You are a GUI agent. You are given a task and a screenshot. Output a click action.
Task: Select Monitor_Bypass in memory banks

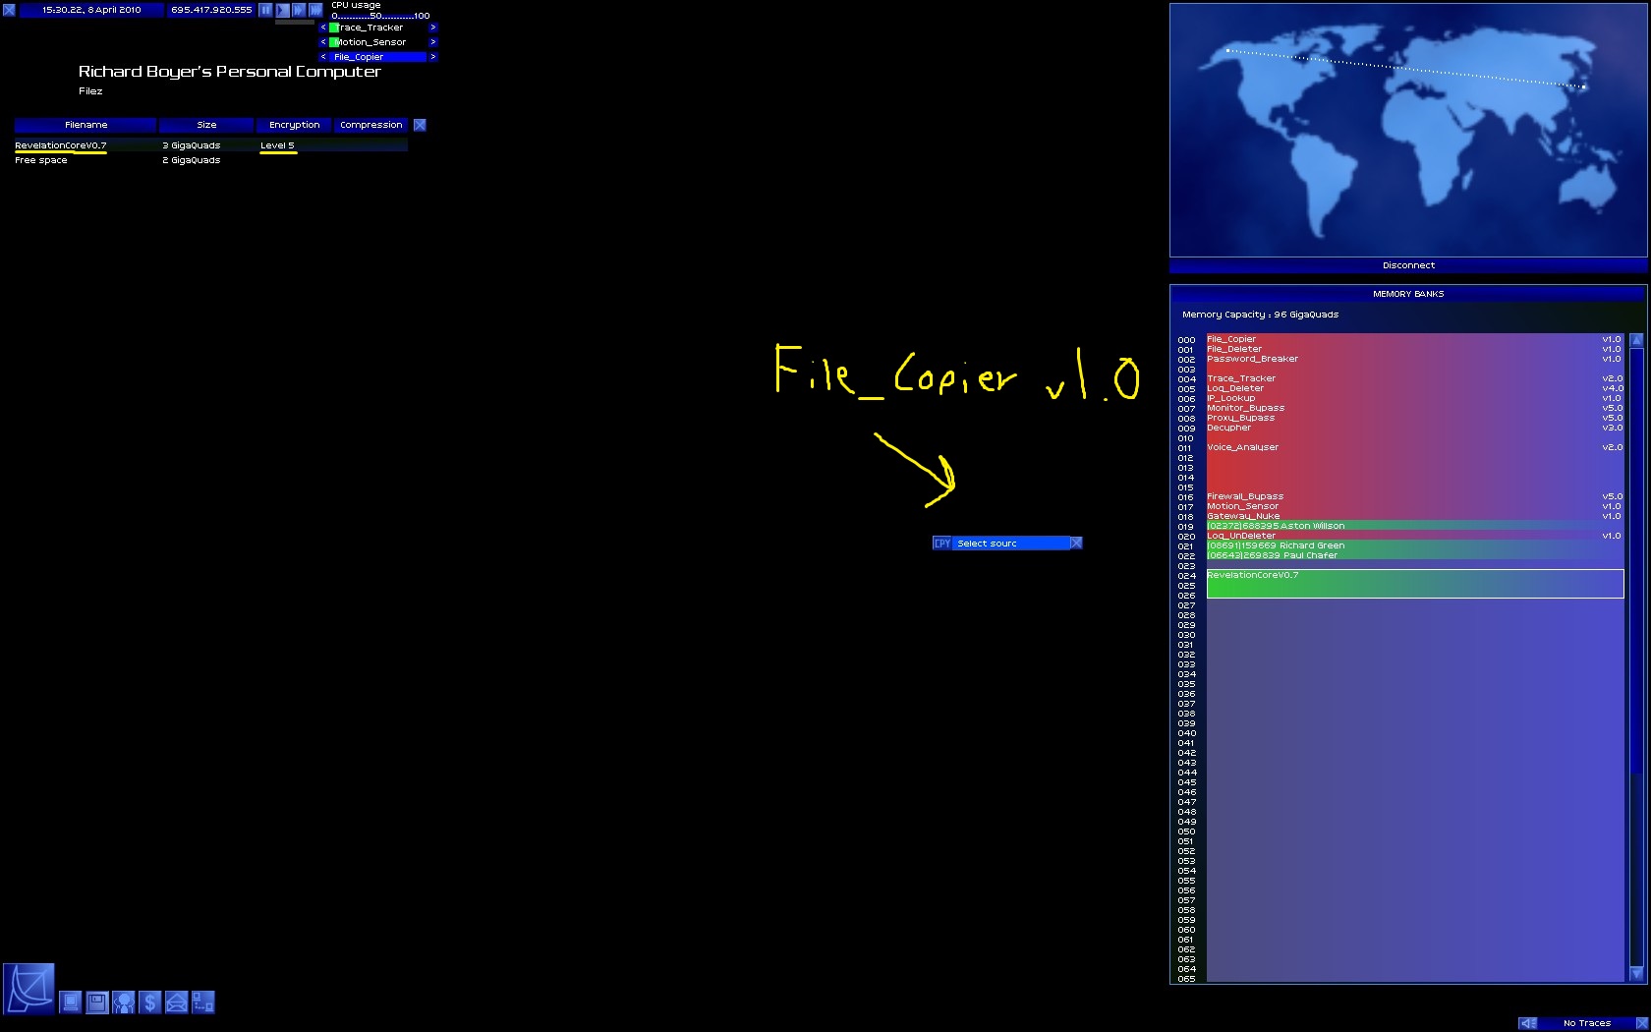point(1414,408)
